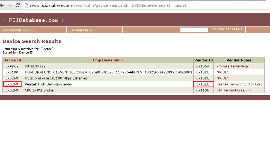Click the Realtek High Definition audio description

click(x=48, y=84)
